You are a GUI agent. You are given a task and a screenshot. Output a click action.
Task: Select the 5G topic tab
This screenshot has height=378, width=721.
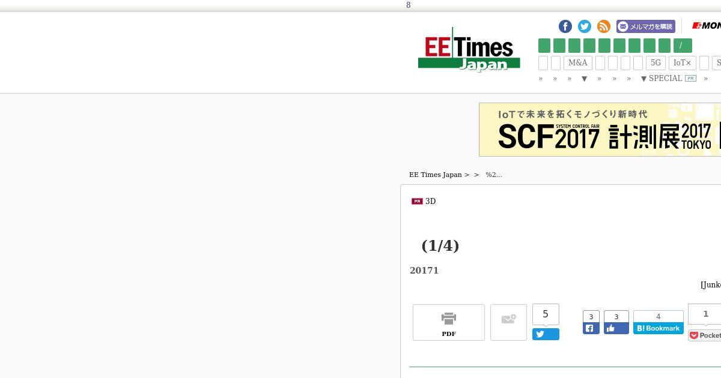coord(656,63)
